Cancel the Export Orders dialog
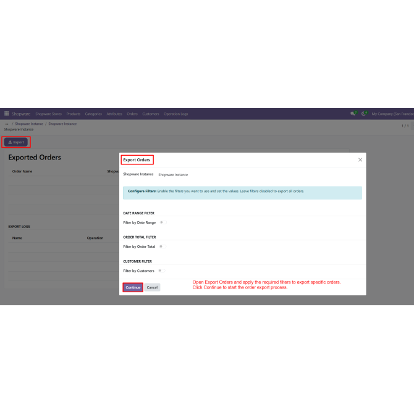The height and width of the screenshot is (414, 414). 152,287
